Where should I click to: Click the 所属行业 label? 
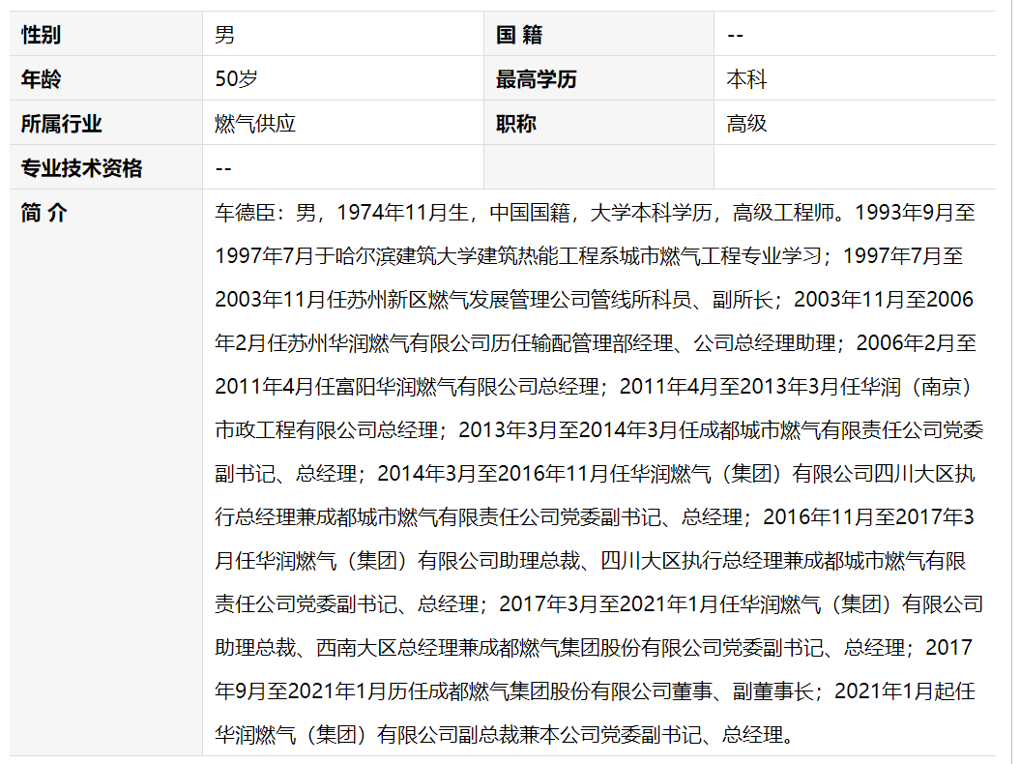[61, 124]
